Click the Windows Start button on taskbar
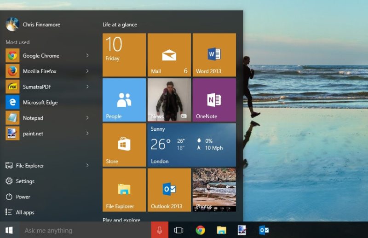Screen dimensions: 368x238 (x=9, y=230)
